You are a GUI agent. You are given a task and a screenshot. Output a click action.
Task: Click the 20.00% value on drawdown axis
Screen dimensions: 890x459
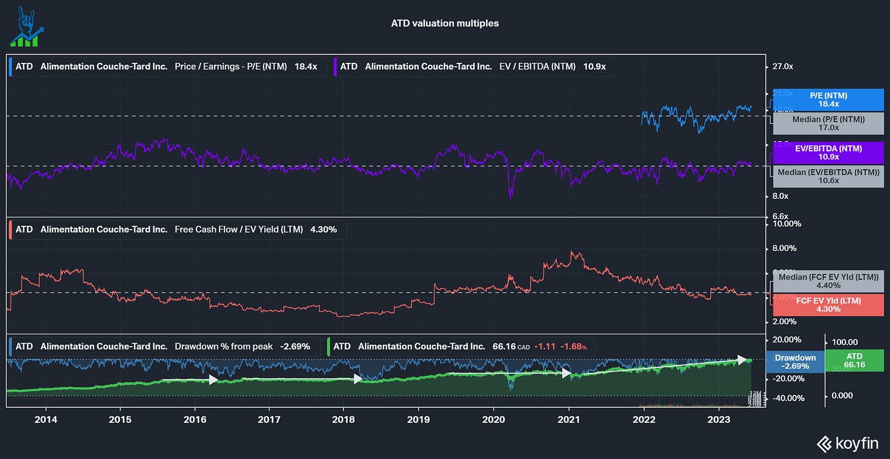(787, 340)
